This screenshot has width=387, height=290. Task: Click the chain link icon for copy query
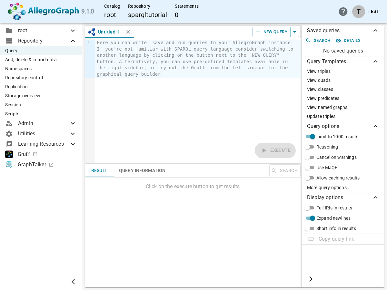[311, 239]
